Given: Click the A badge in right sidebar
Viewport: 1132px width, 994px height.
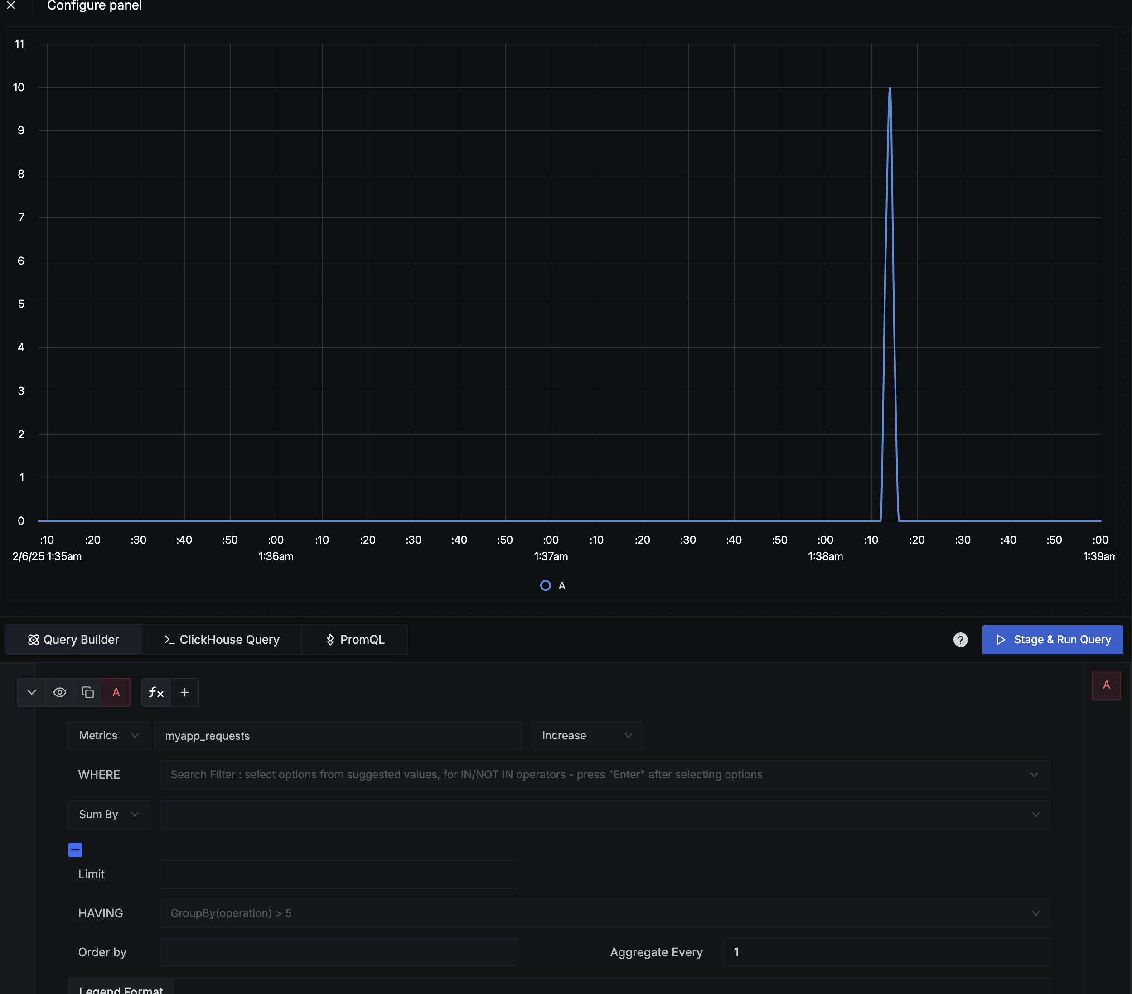Looking at the screenshot, I should [x=1106, y=685].
